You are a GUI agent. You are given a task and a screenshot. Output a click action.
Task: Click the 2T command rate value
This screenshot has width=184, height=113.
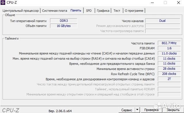(169, 79)
